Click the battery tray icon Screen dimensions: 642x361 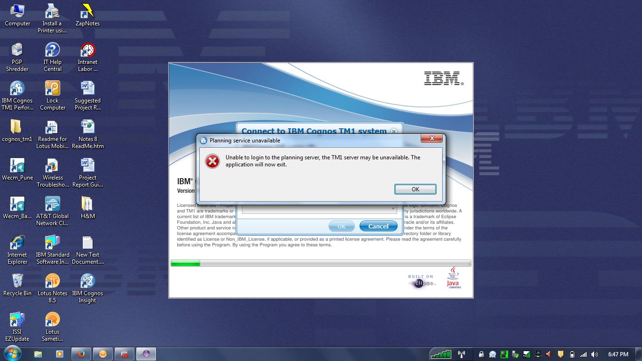(572, 354)
